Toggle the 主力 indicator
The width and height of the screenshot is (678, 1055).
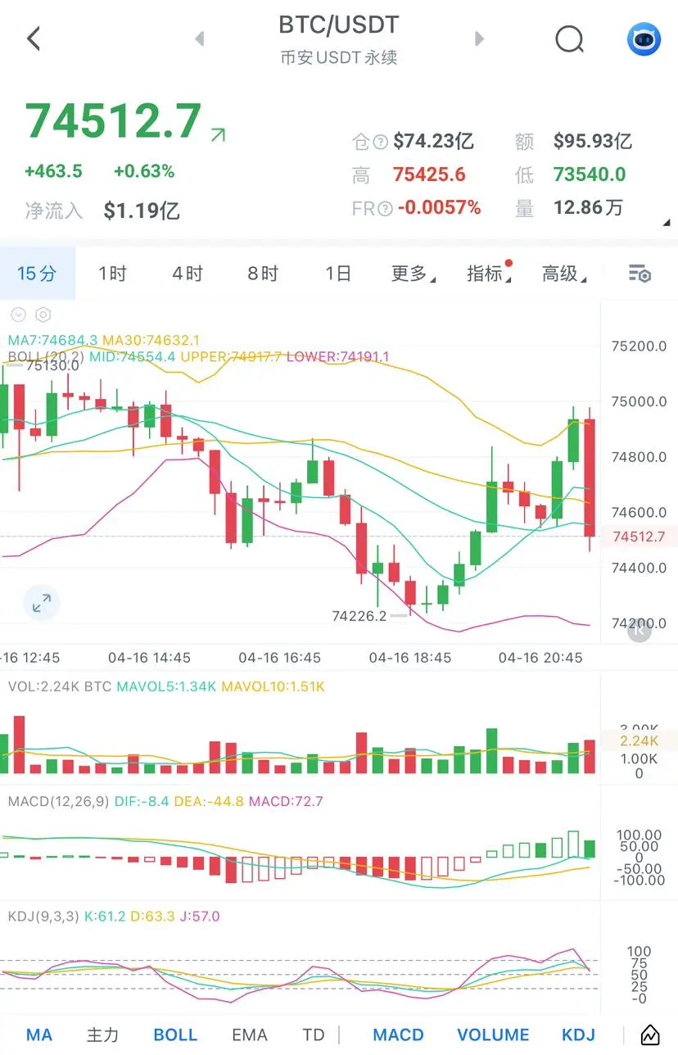pyautogui.click(x=103, y=1035)
